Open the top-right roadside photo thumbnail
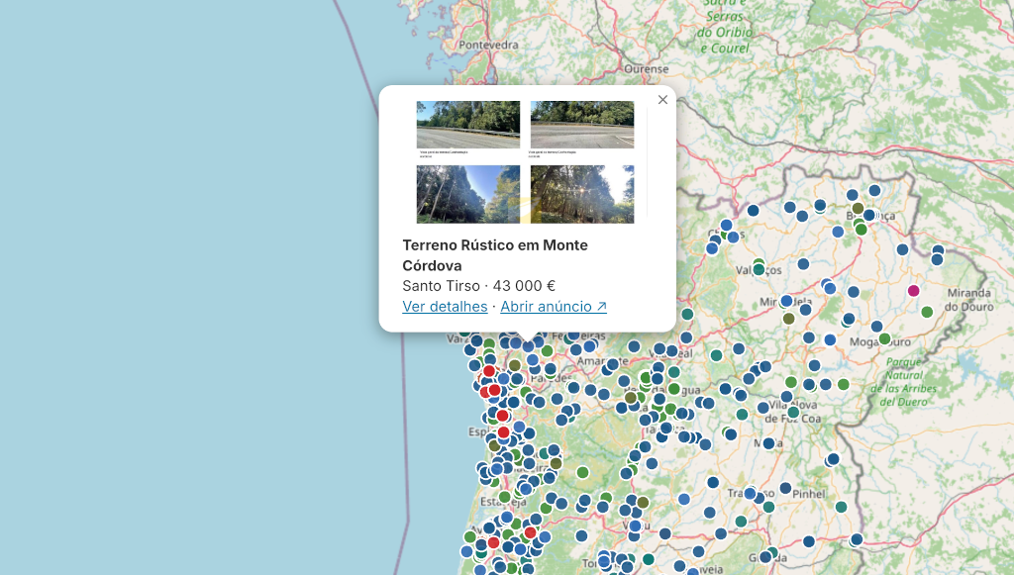1014x575 pixels. pyautogui.click(x=582, y=125)
